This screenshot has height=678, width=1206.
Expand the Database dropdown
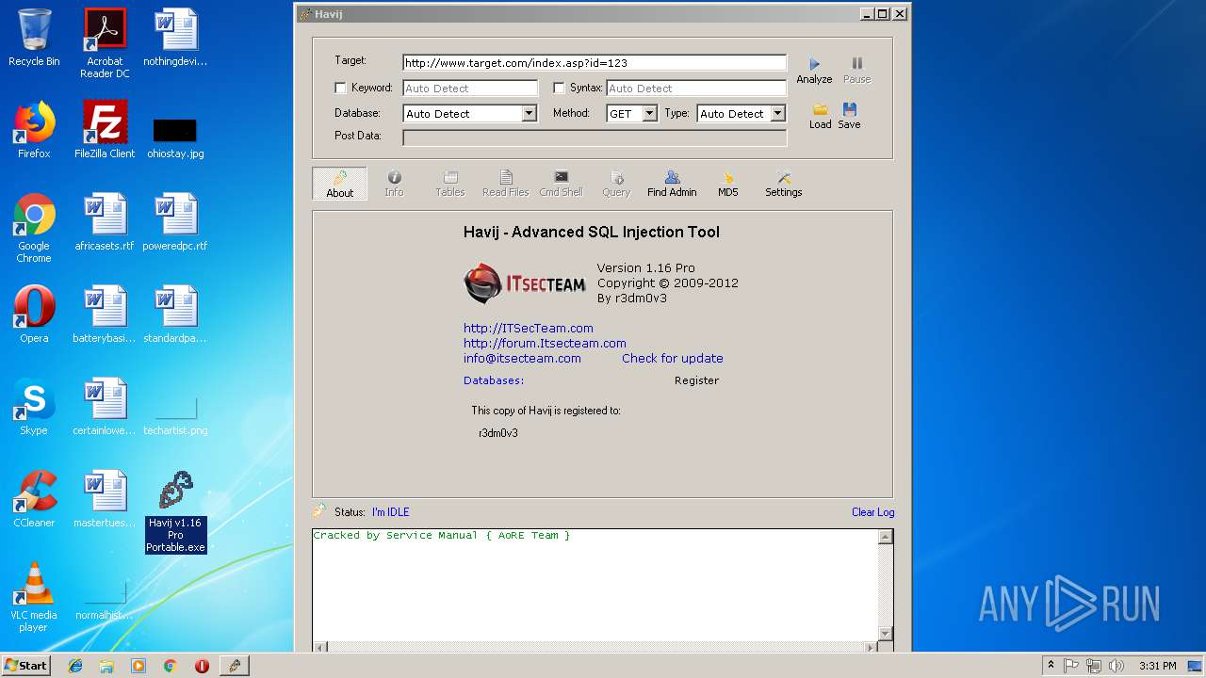[529, 114]
